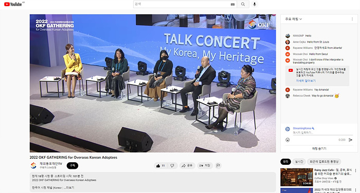Image resolution: width=360 pixels, height=193 pixels.
Task: Open the on-screen keyboard icon in search
Action: tap(232, 4)
